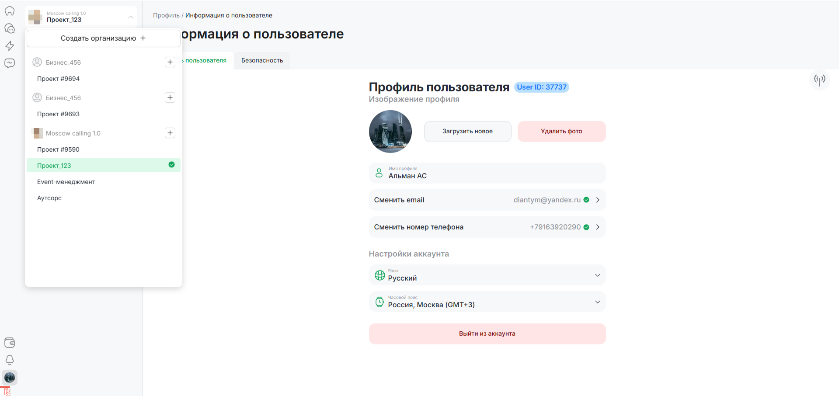Switch to Проект #9590
839x396 pixels.
[58, 149]
